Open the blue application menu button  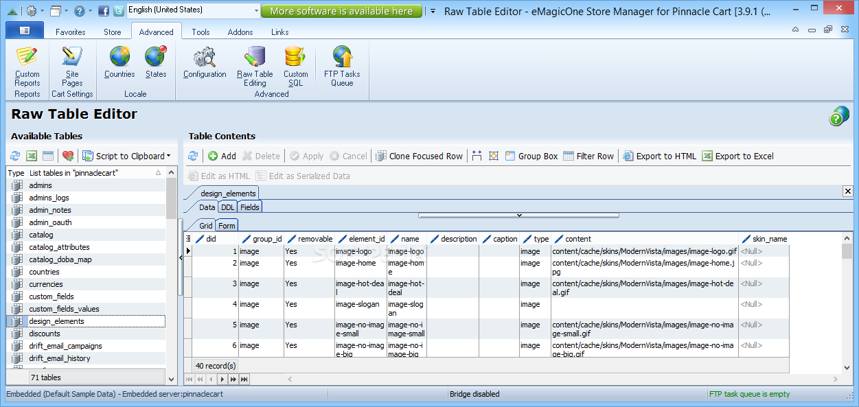[24, 31]
